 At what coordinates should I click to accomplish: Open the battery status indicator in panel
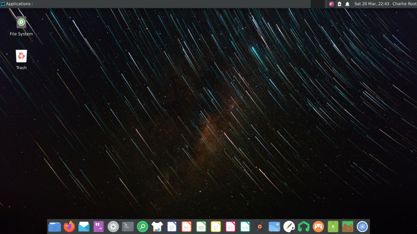(339, 4)
